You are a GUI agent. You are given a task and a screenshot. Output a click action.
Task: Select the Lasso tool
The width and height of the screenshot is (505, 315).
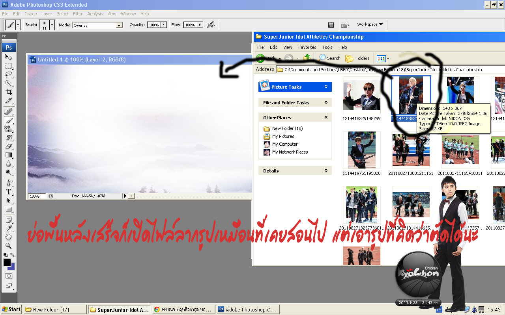point(9,74)
